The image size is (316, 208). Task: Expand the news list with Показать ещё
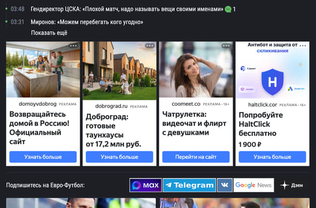(49, 33)
